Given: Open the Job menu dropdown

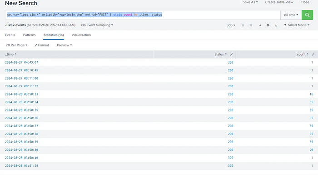Looking at the screenshot, I should coord(231,25).
